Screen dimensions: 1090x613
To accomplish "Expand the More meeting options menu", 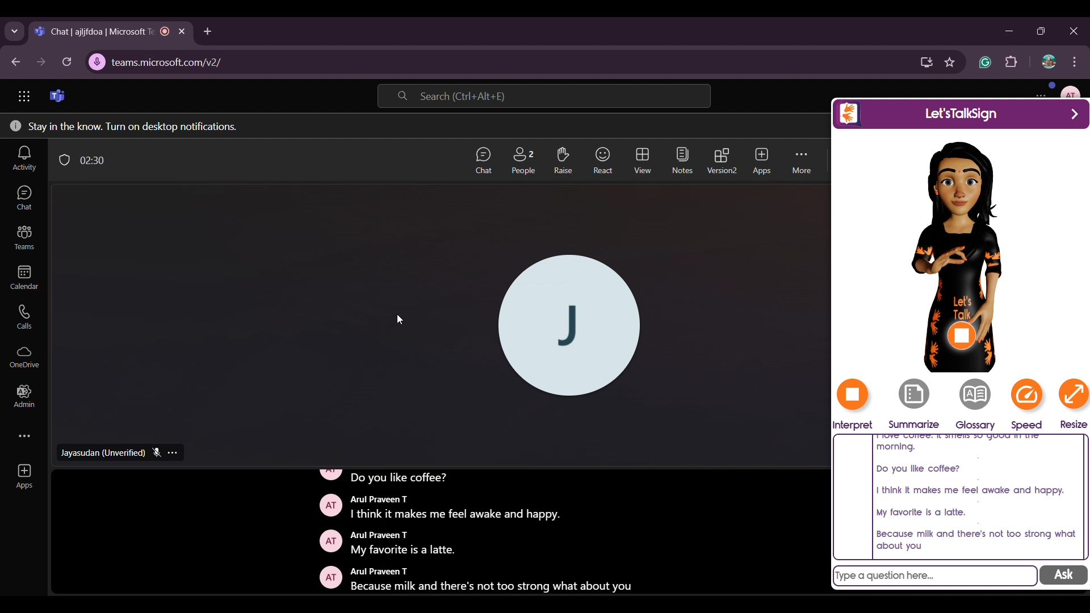I will point(801,161).
